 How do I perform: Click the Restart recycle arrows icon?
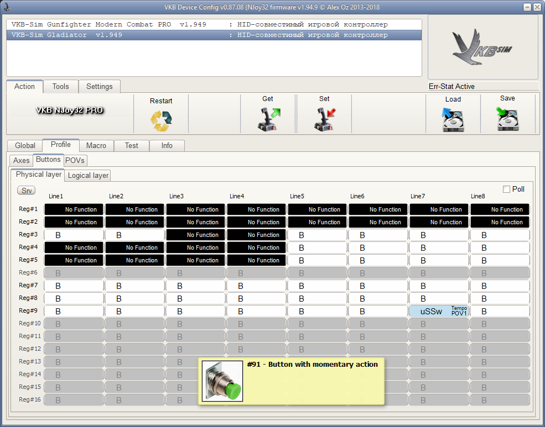(161, 121)
